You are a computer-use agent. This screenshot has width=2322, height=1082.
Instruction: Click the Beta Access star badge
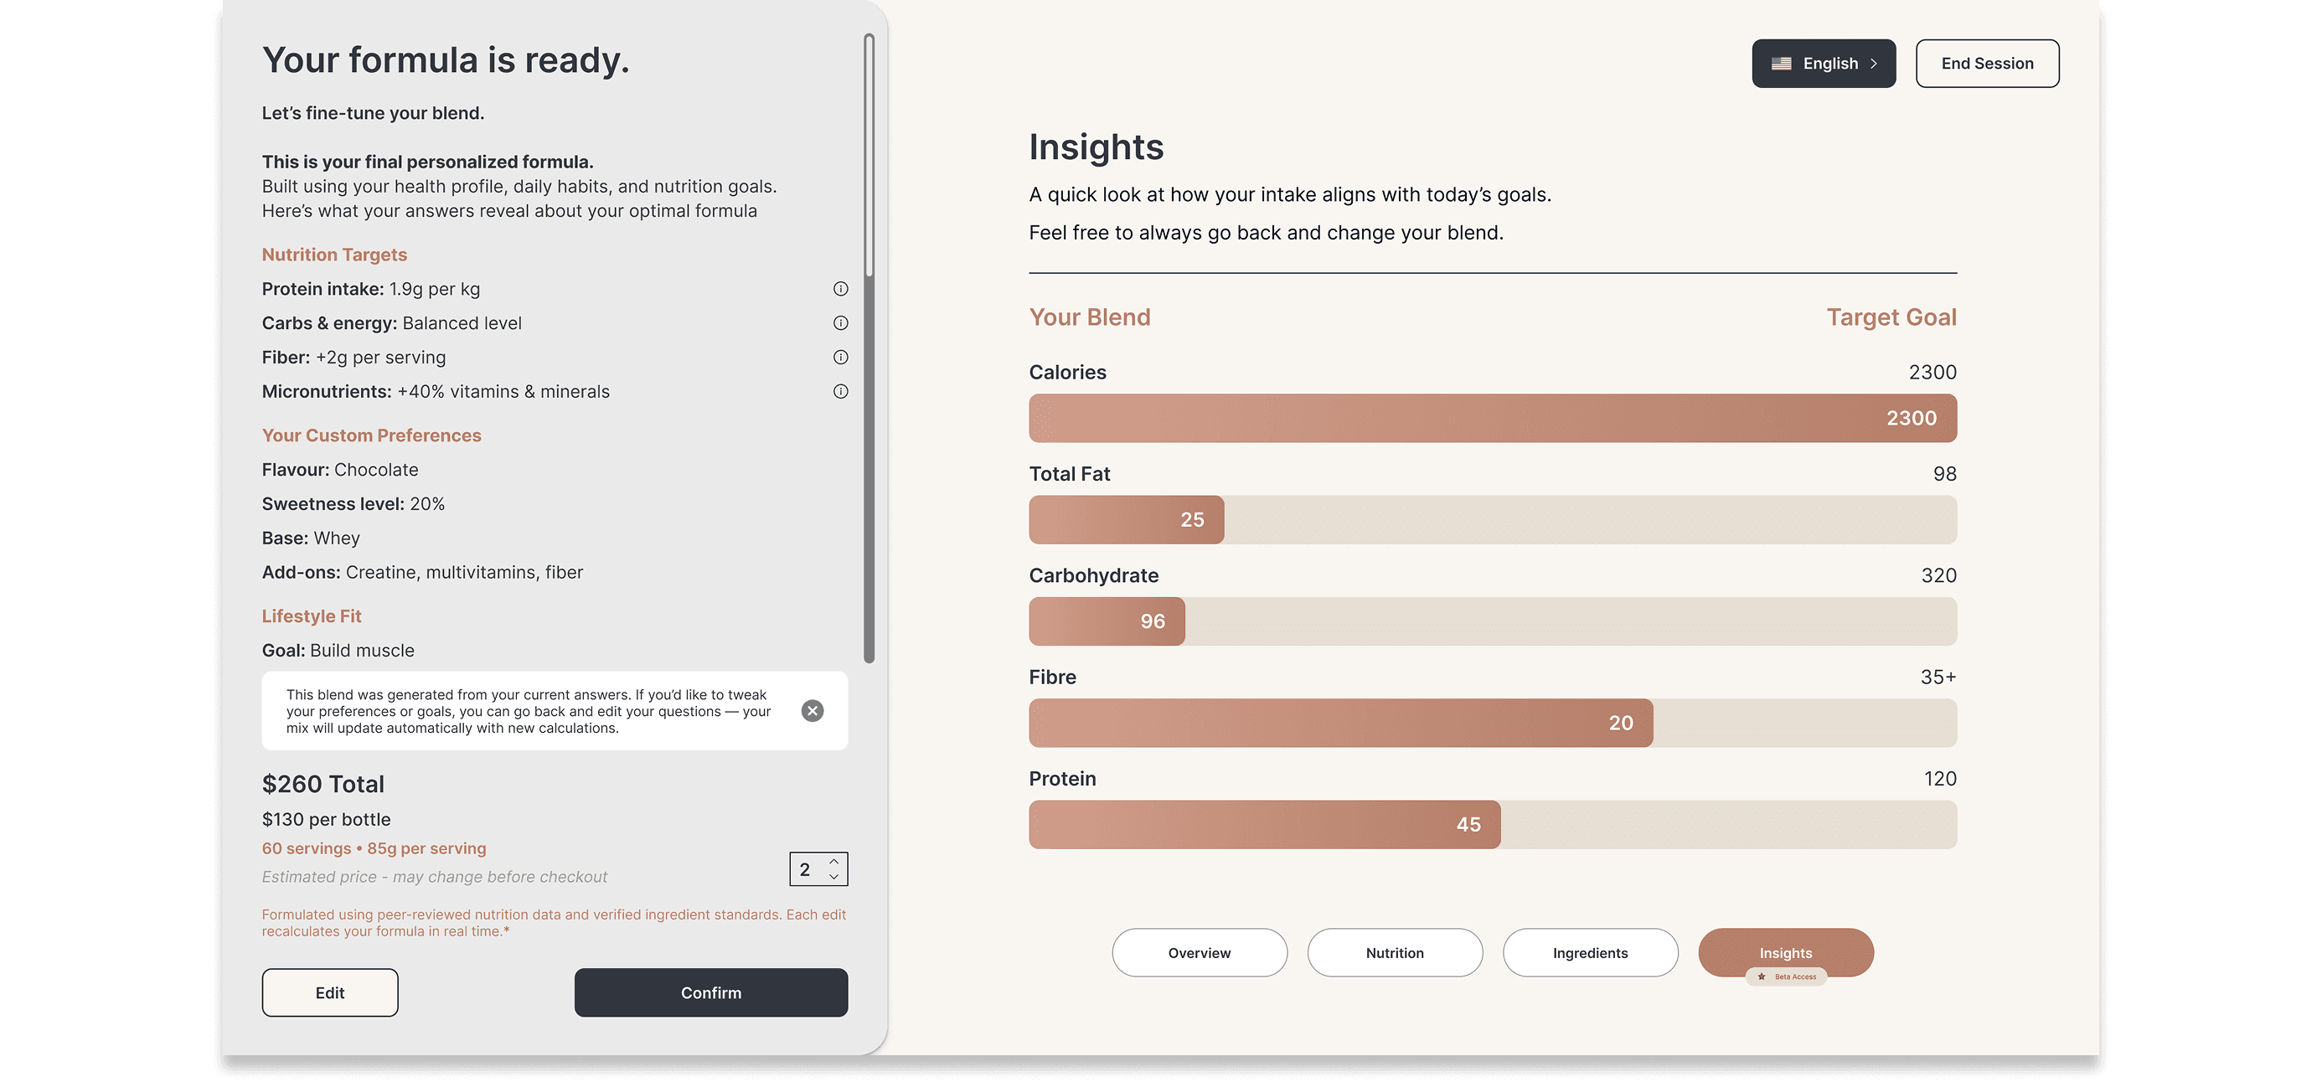click(x=1785, y=976)
